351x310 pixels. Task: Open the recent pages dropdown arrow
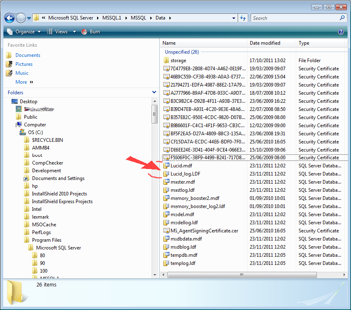(29, 18)
